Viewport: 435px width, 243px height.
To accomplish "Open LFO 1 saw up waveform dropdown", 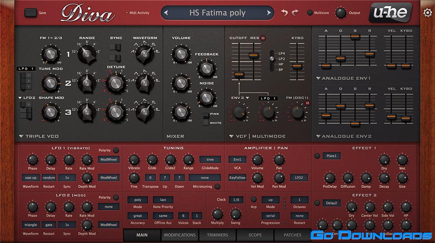I will coord(30,178).
